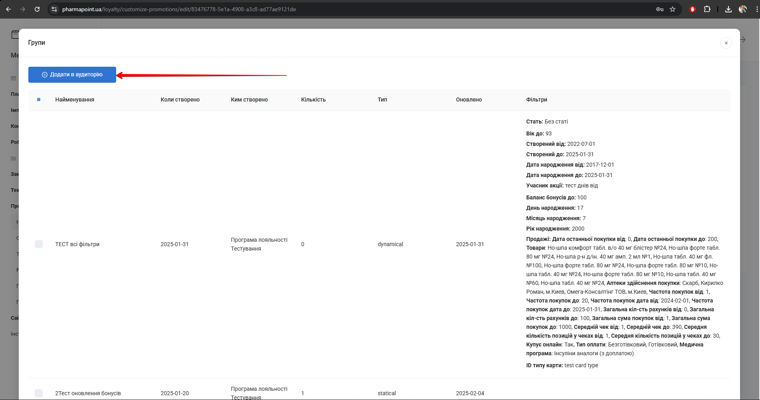Click the Додати в аудиторію button
The height and width of the screenshot is (400, 760).
(x=72, y=75)
